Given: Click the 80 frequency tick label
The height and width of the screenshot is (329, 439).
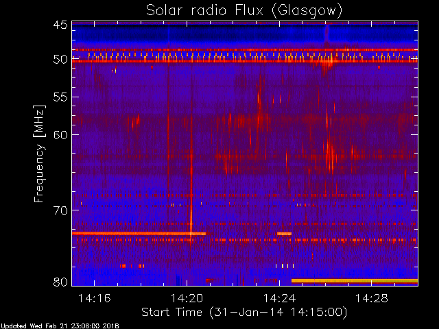Looking at the screenshot, I should (60, 282).
